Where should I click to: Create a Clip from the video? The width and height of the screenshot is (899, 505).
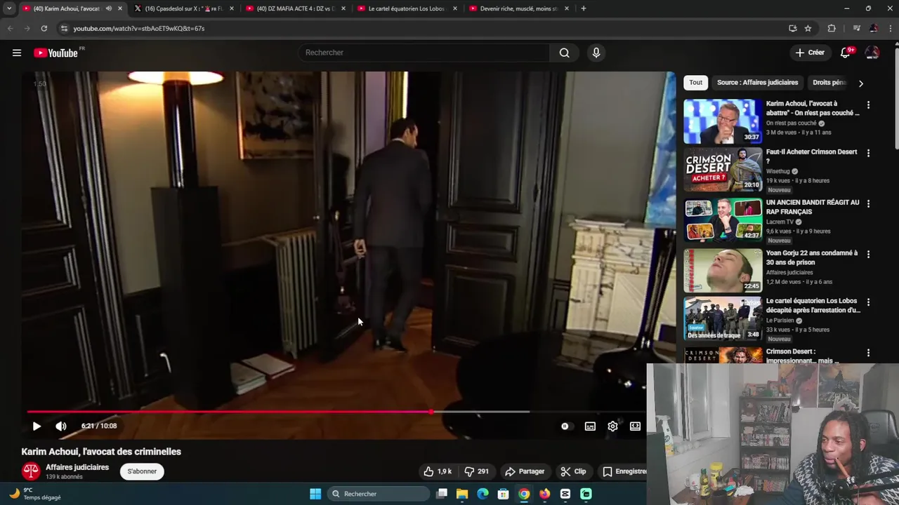pyautogui.click(x=573, y=471)
